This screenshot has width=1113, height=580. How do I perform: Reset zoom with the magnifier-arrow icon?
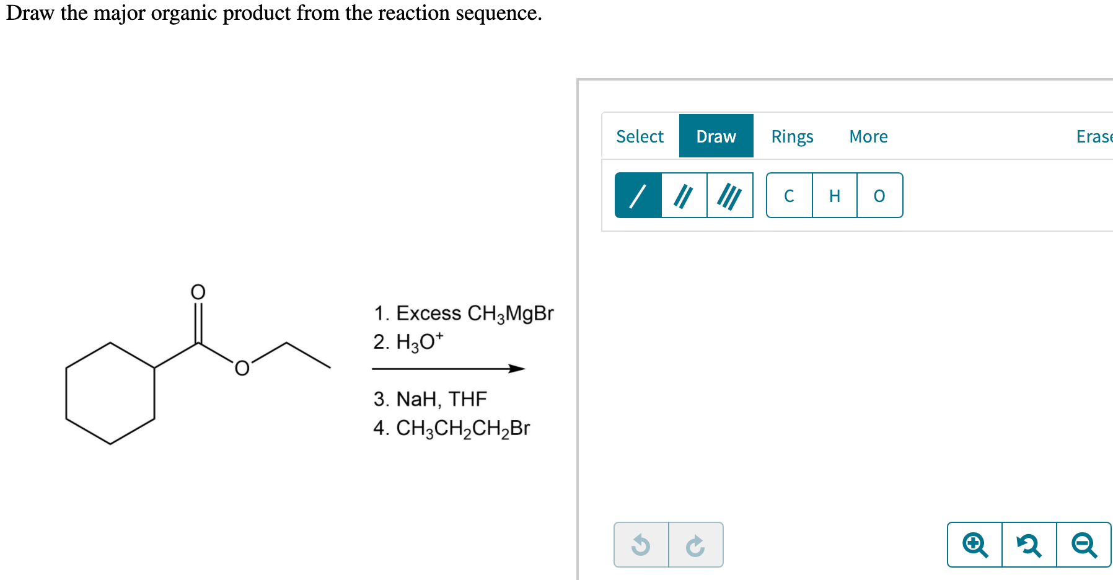(1029, 545)
